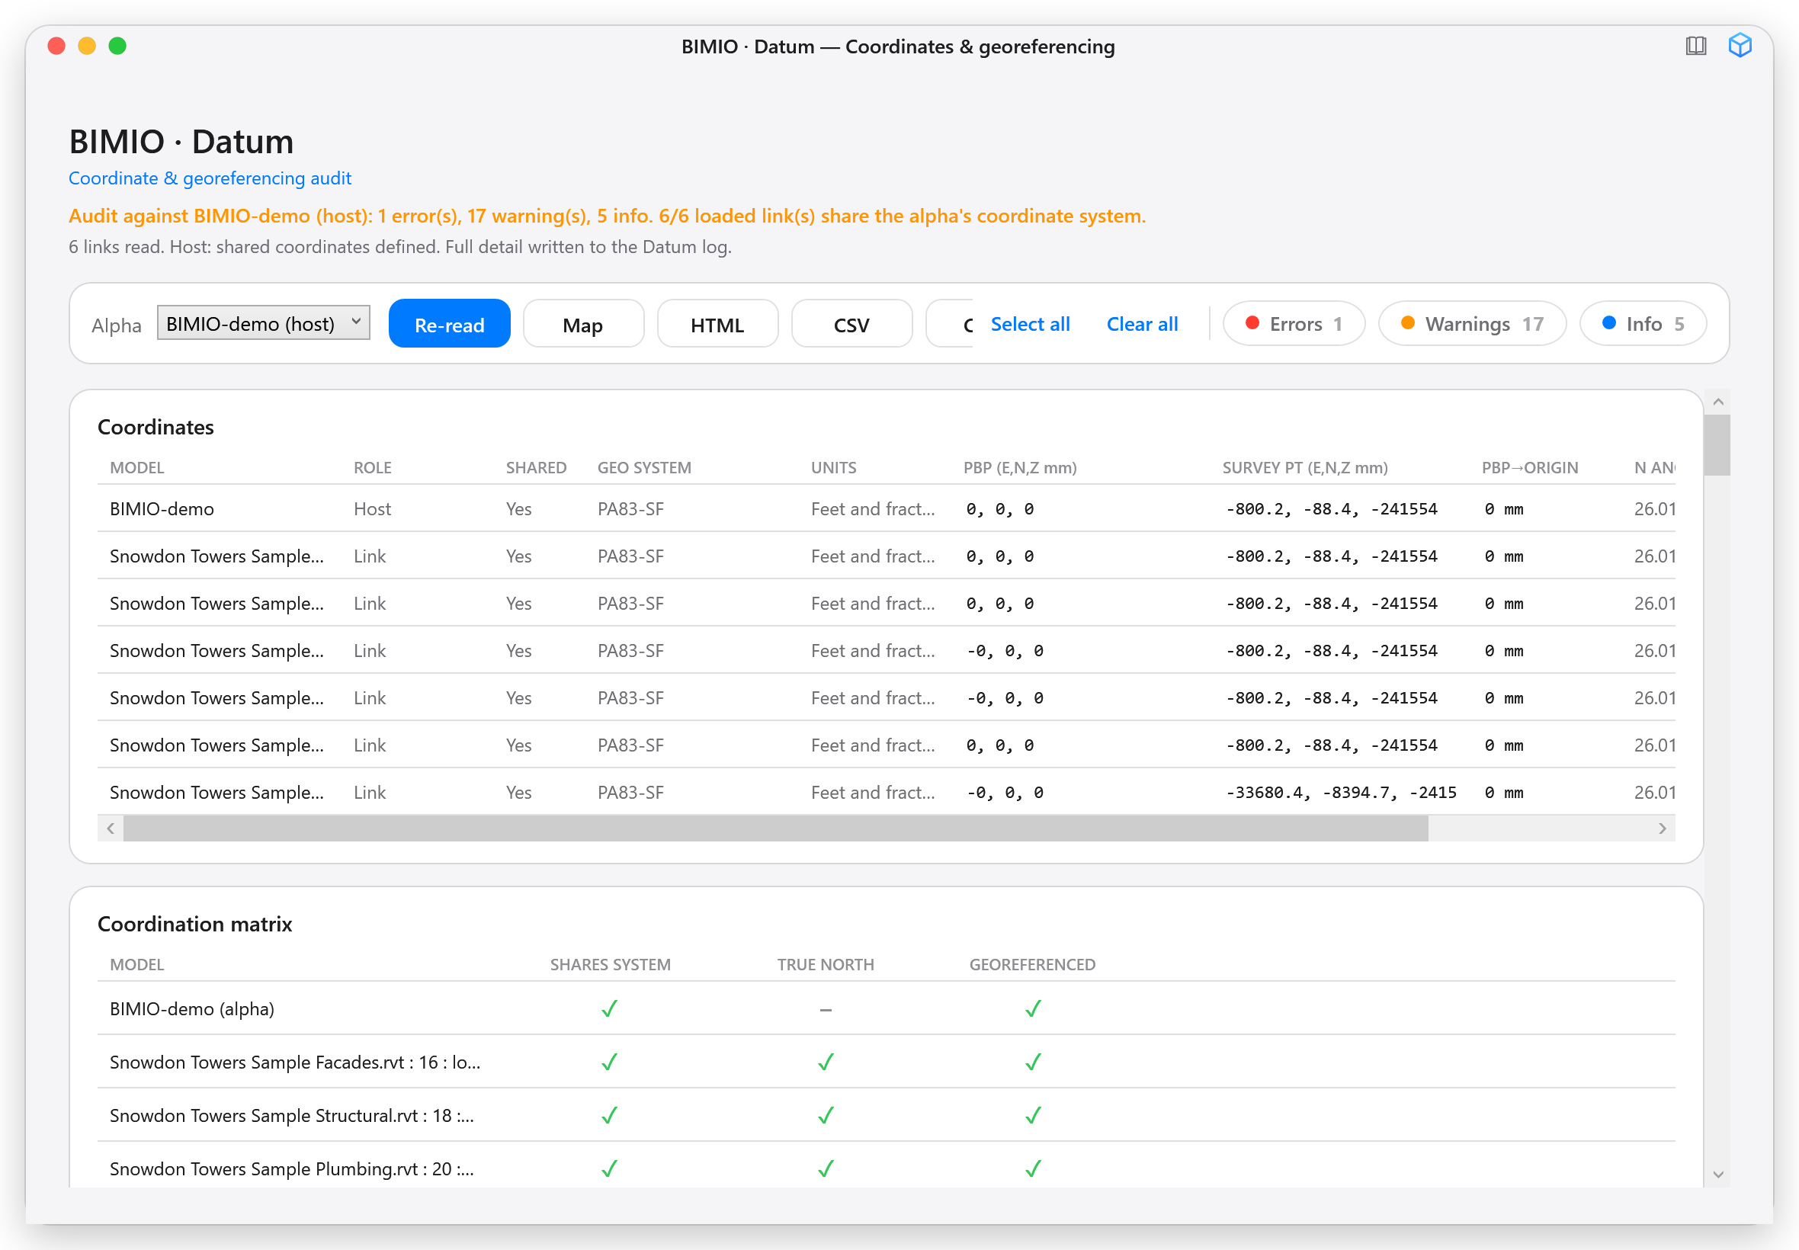Select BIMIO-demo (alpha) matrix row
Screen dimensions: 1799x1250
tap(886, 1008)
